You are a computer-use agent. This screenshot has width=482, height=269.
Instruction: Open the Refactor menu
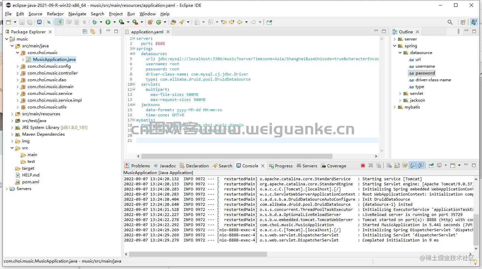pyautogui.click(x=55, y=14)
